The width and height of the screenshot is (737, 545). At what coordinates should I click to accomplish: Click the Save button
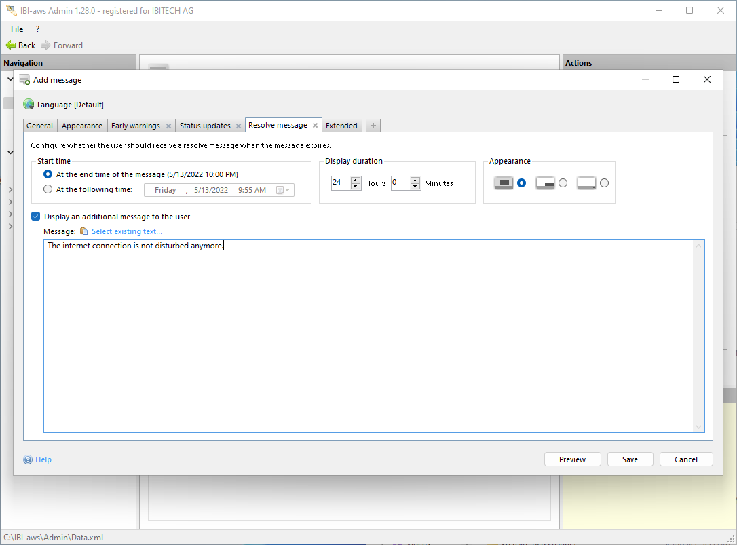(x=630, y=459)
